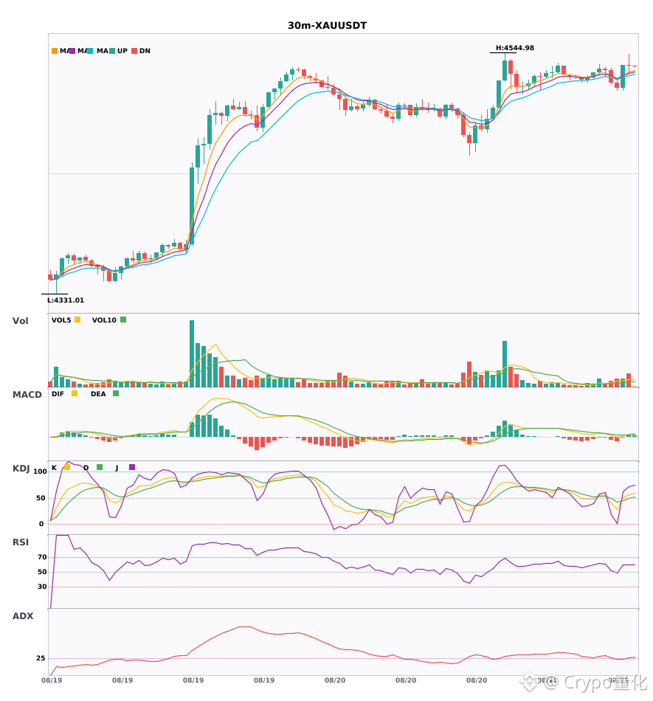
Task: Click the teal UP candle legend swatch
Action: 112,51
